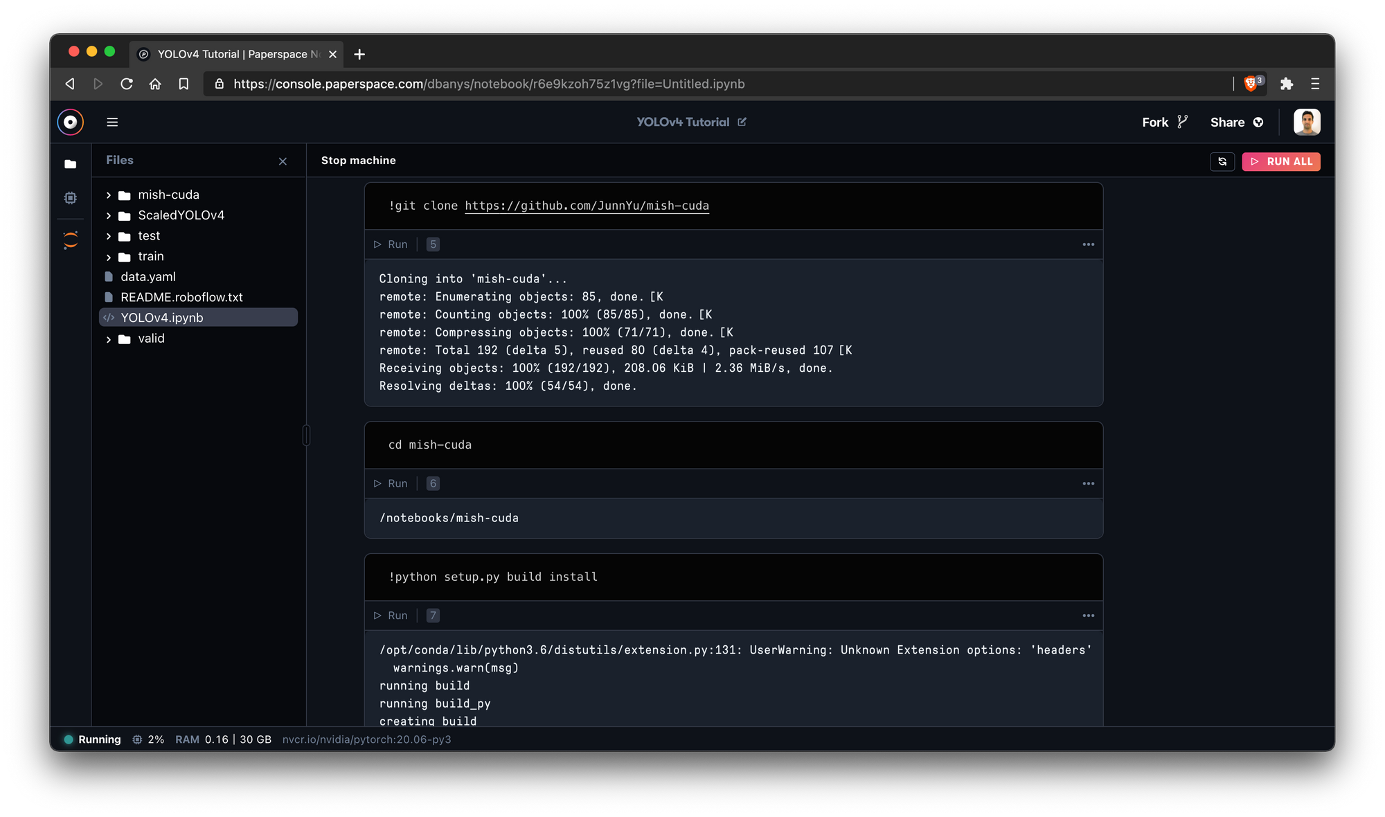Image resolution: width=1385 pixels, height=817 pixels.
Task: Open the Jupyter icon in left sidebar
Action: [x=70, y=240]
